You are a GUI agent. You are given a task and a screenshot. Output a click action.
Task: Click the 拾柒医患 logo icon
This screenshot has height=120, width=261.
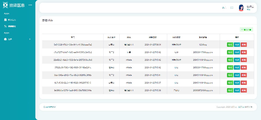[x=5, y=5]
